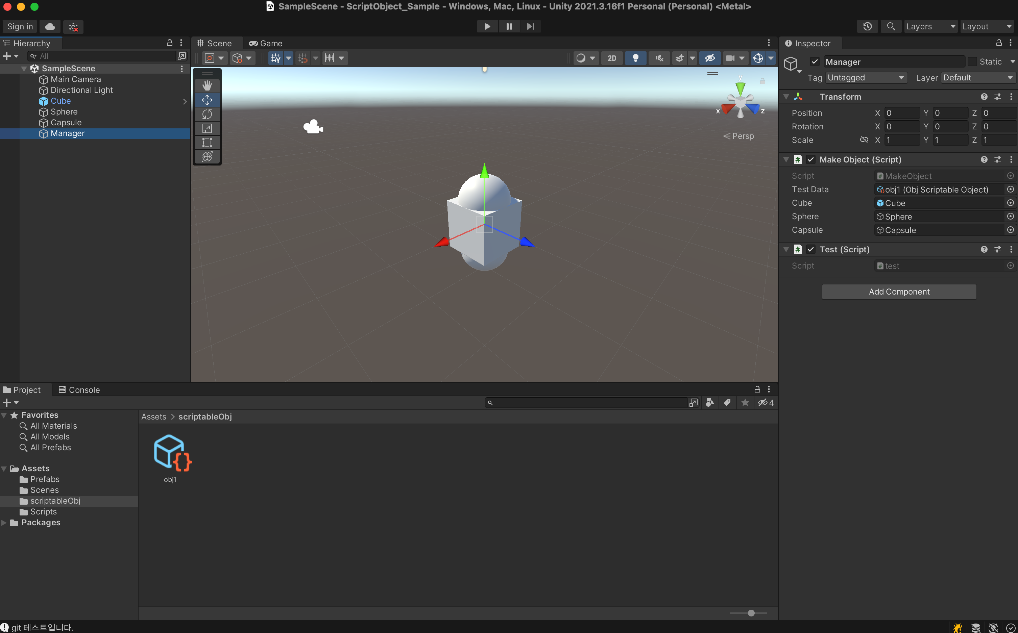Uncheck the Manager active checkbox
Image resolution: width=1018 pixels, height=633 pixels.
815,61
